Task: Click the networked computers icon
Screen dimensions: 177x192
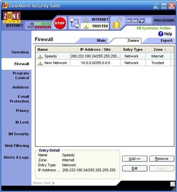Action: pyautogui.click(x=74, y=23)
